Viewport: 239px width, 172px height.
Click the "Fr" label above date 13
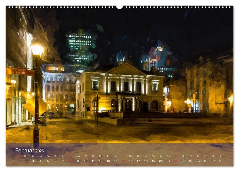click(108, 156)
